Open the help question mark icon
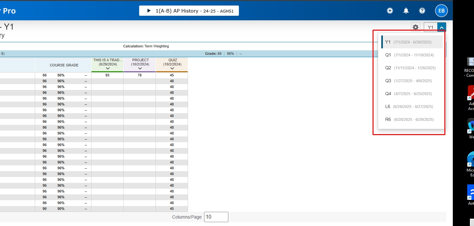The image size is (474, 226). point(422,11)
